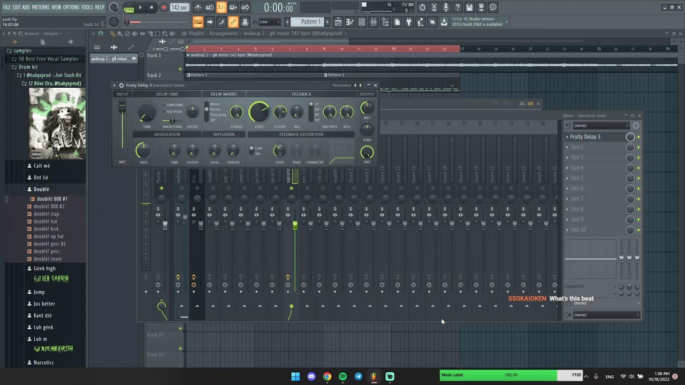The height and width of the screenshot is (385, 685).
Task: Click the audio editor scissors icon
Action: [x=434, y=7]
